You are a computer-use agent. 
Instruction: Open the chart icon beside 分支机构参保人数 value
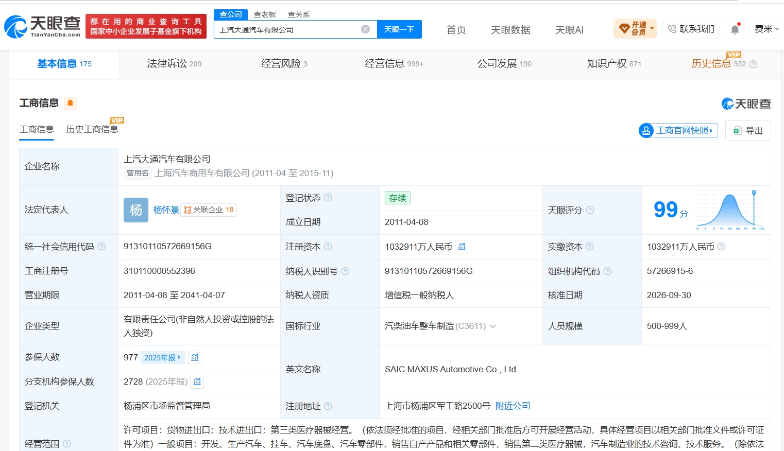coord(197,381)
